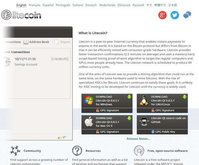Switch language to 繁體中文
Screen dimensions: 199x165
[160, 5]
